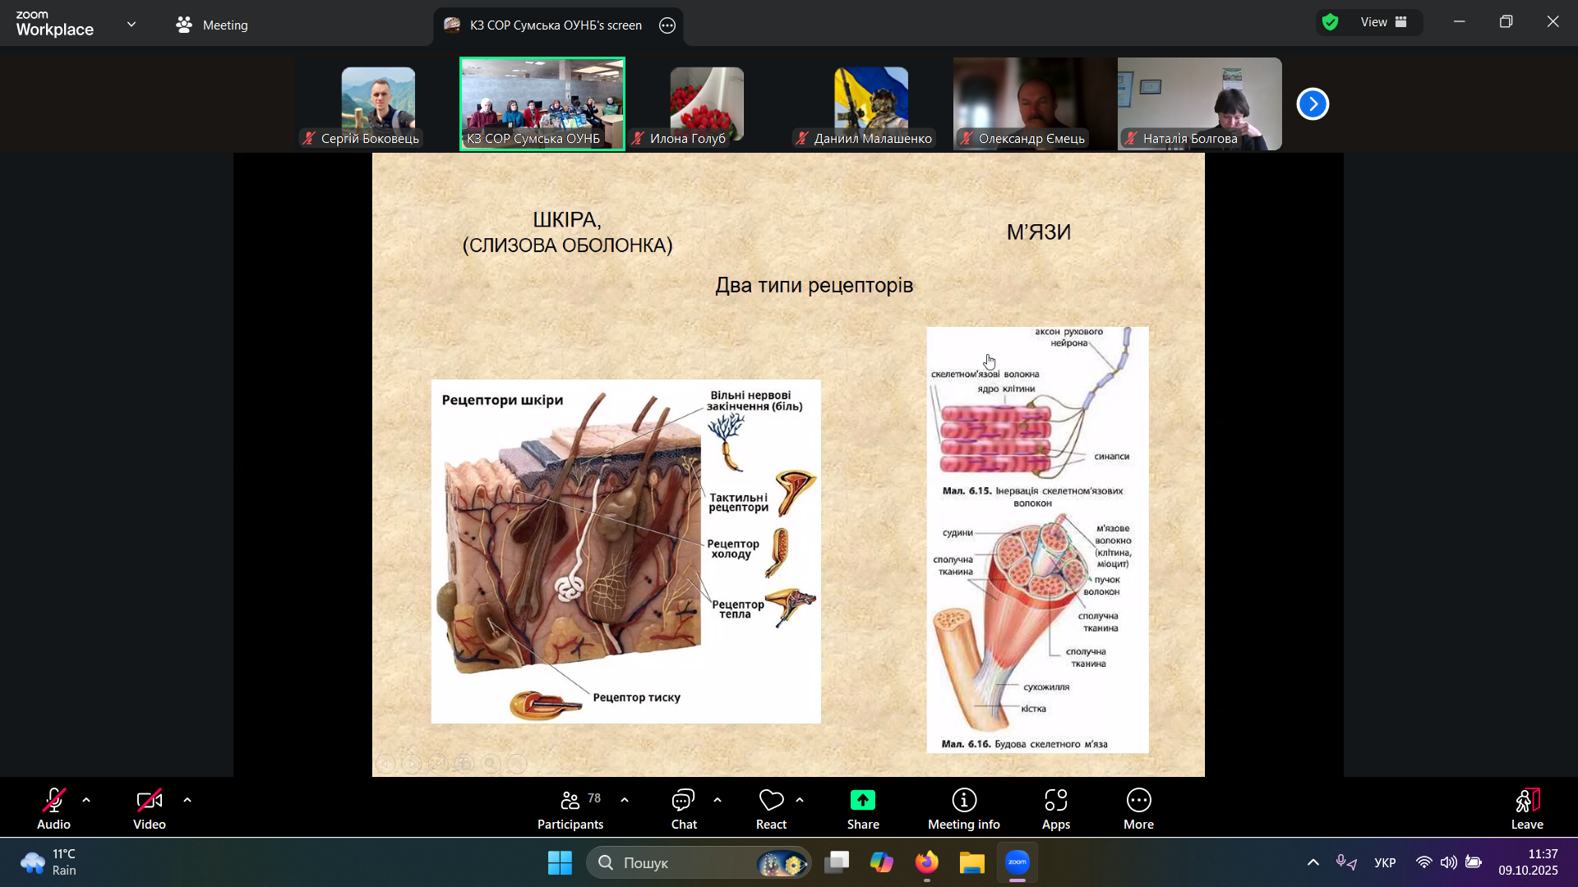Click the encryption shield icon
Viewport: 1578px width, 887px height.
pyautogui.click(x=1331, y=22)
